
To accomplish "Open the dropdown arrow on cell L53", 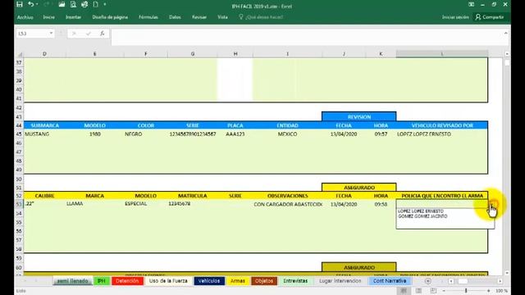I will click(492, 204).
